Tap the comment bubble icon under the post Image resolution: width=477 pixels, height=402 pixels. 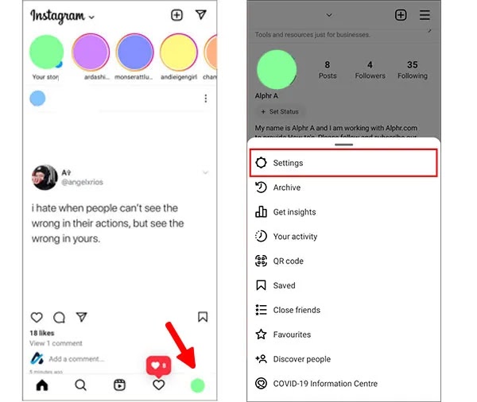click(x=59, y=317)
